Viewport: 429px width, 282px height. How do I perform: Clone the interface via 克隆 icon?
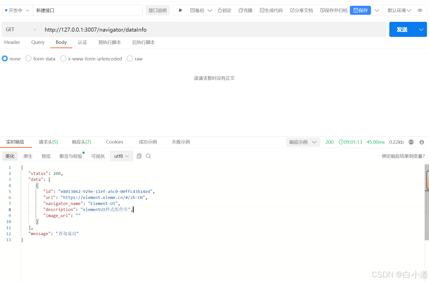245,10
